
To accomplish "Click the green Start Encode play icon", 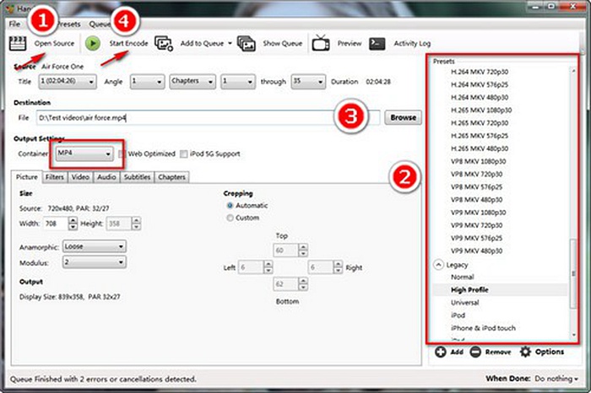I will click(92, 43).
